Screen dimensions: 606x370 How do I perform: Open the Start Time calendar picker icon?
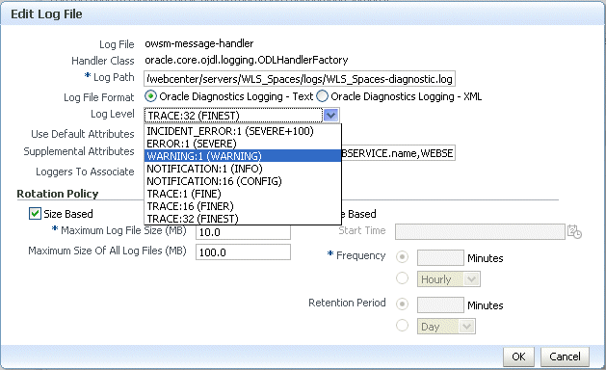pyautogui.click(x=575, y=231)
